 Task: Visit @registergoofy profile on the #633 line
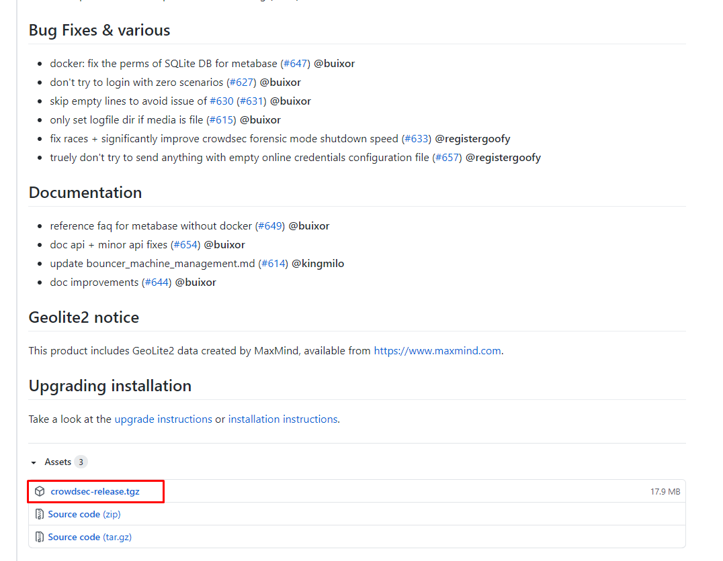pos(472,139)
